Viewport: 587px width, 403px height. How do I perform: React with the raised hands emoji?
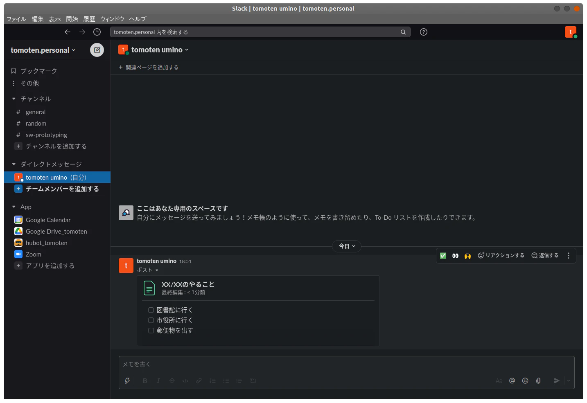coord(467,256)
